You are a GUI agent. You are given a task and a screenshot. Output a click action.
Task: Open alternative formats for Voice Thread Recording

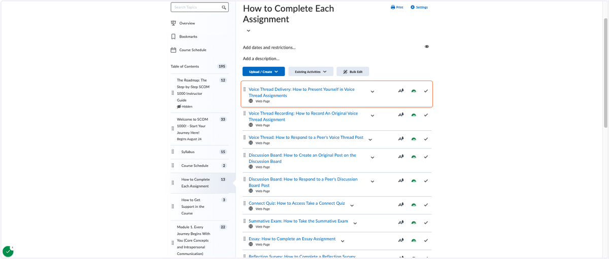pos(401,115)
